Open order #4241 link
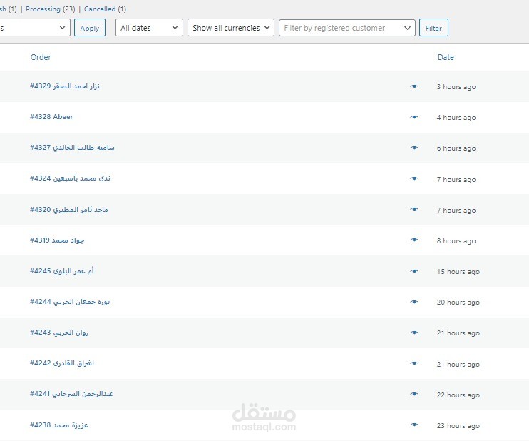This screenshot has height=441, width=529. [71, 394]
